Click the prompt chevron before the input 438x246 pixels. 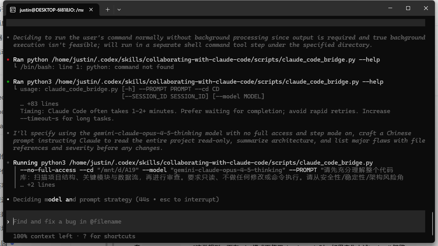pyautogui.click(x=8, y=222)
